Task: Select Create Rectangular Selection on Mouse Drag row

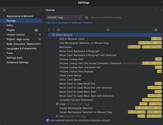Action: pyautogui.click(x=86, y=112)
